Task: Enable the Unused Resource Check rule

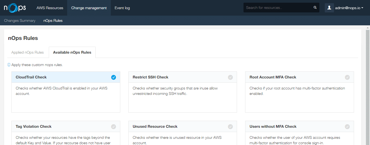Action: (230, 127)
